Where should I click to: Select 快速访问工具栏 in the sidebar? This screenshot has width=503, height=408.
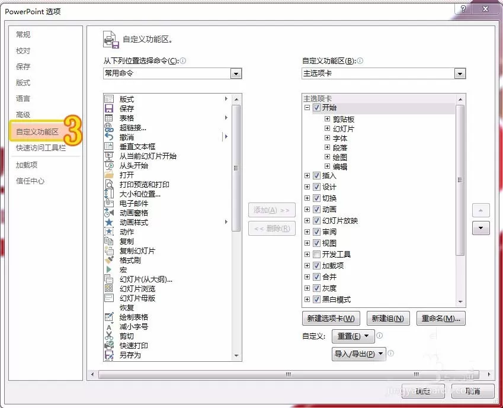(x=41, y=148)
